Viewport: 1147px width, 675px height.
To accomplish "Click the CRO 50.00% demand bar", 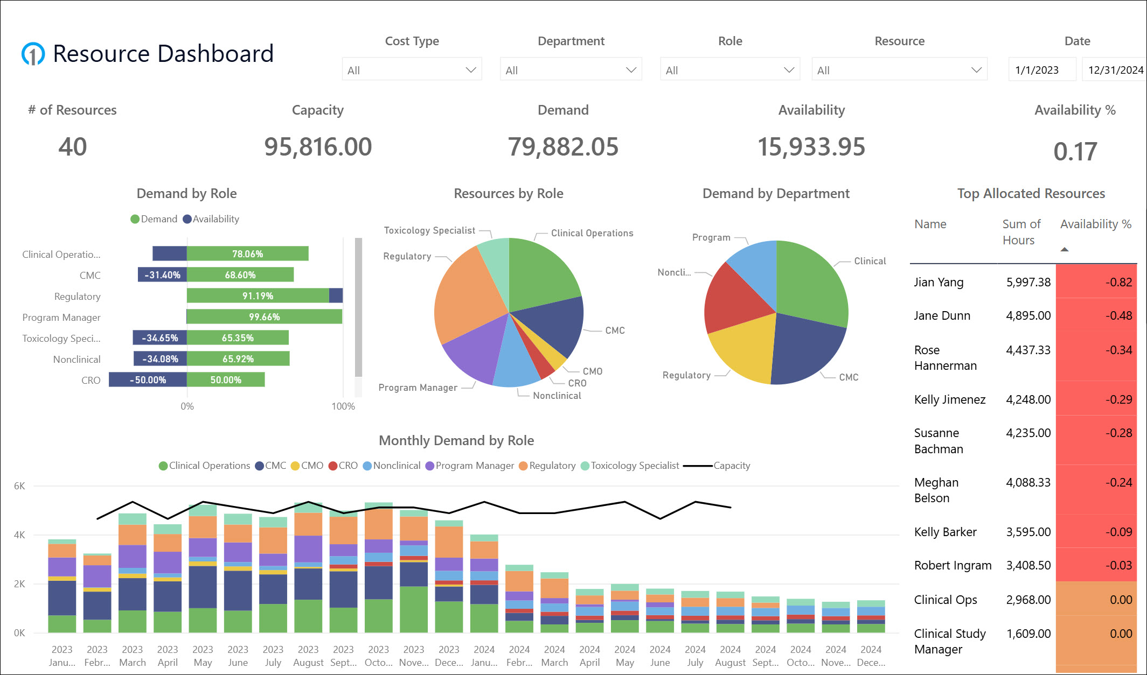I will click(x=226, y=379).
